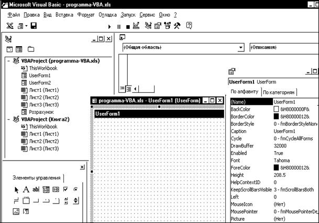Select По категориям tab in Properties
The height and width of the screenshot is (223, 319).
[x=279, y=92]
